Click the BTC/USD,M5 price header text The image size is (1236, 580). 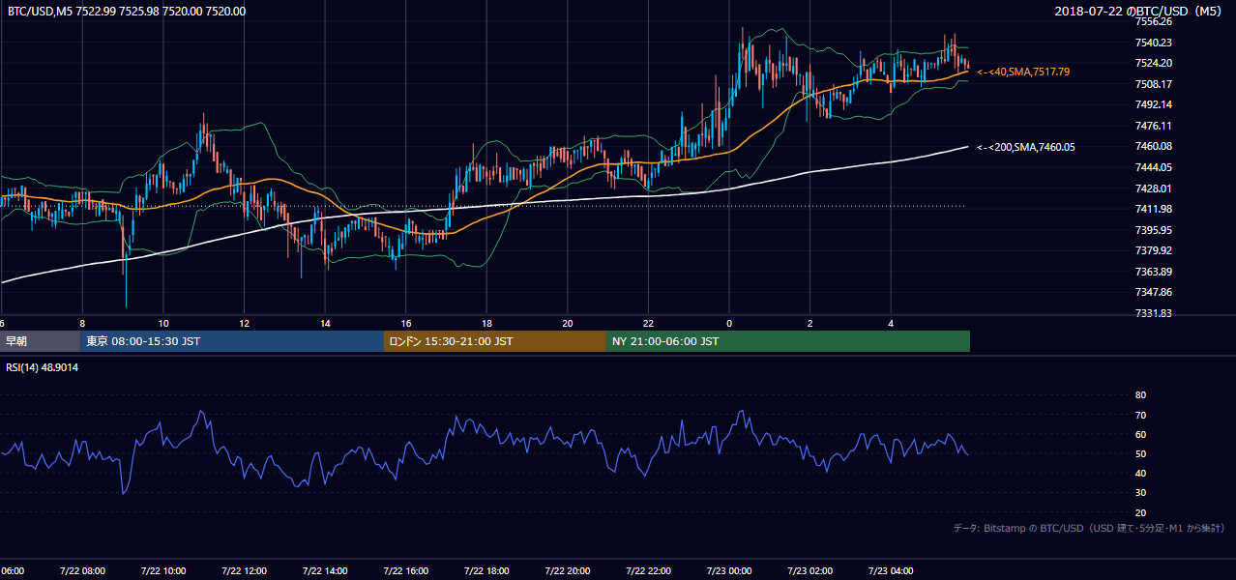(127, 12)
